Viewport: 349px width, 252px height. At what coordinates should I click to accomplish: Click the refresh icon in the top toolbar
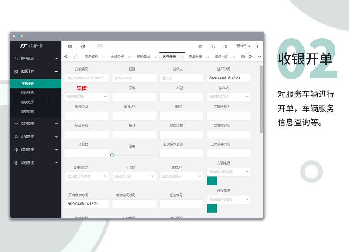click(83, 46)
